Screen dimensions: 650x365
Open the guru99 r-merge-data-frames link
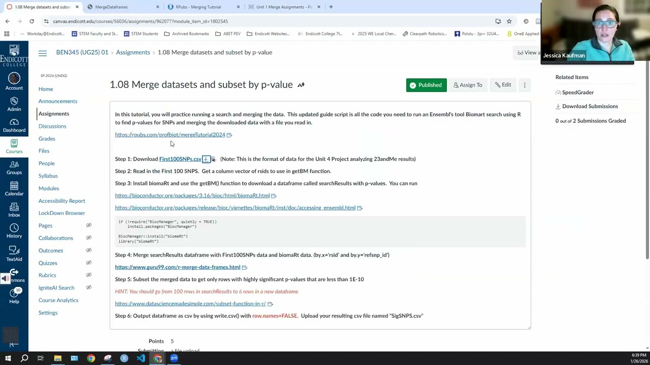[x=177, y=267]
